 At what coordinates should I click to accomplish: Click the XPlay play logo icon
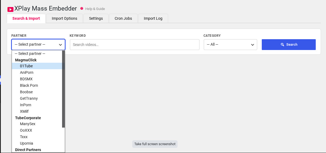coord(10,9)
